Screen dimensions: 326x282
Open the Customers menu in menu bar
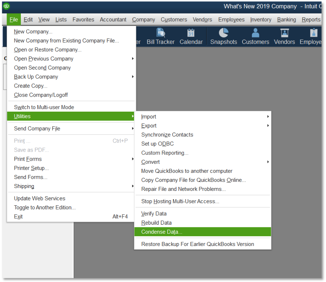pos(174,19)
